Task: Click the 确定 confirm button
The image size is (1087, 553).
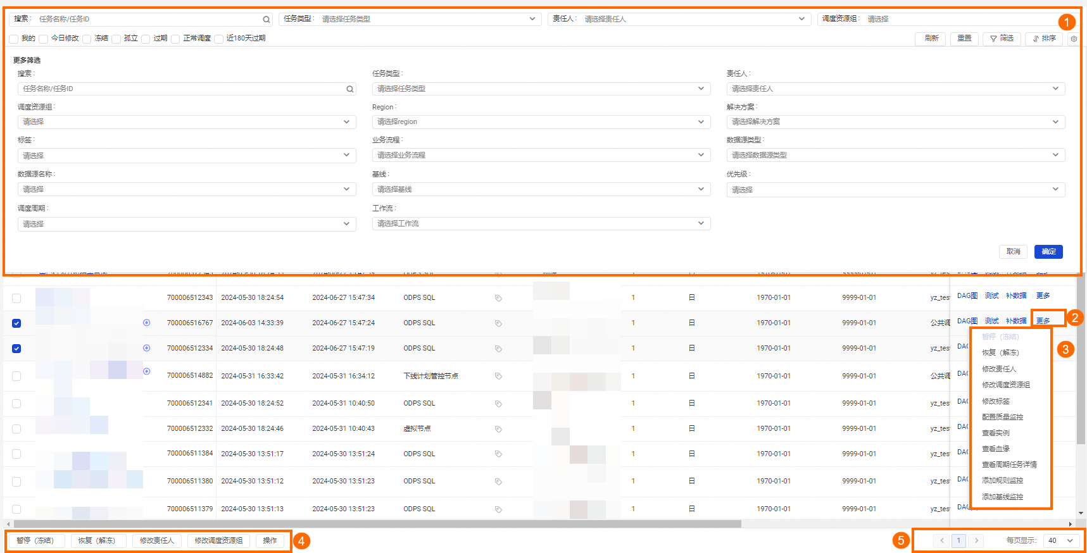Action: (1048, 252)
